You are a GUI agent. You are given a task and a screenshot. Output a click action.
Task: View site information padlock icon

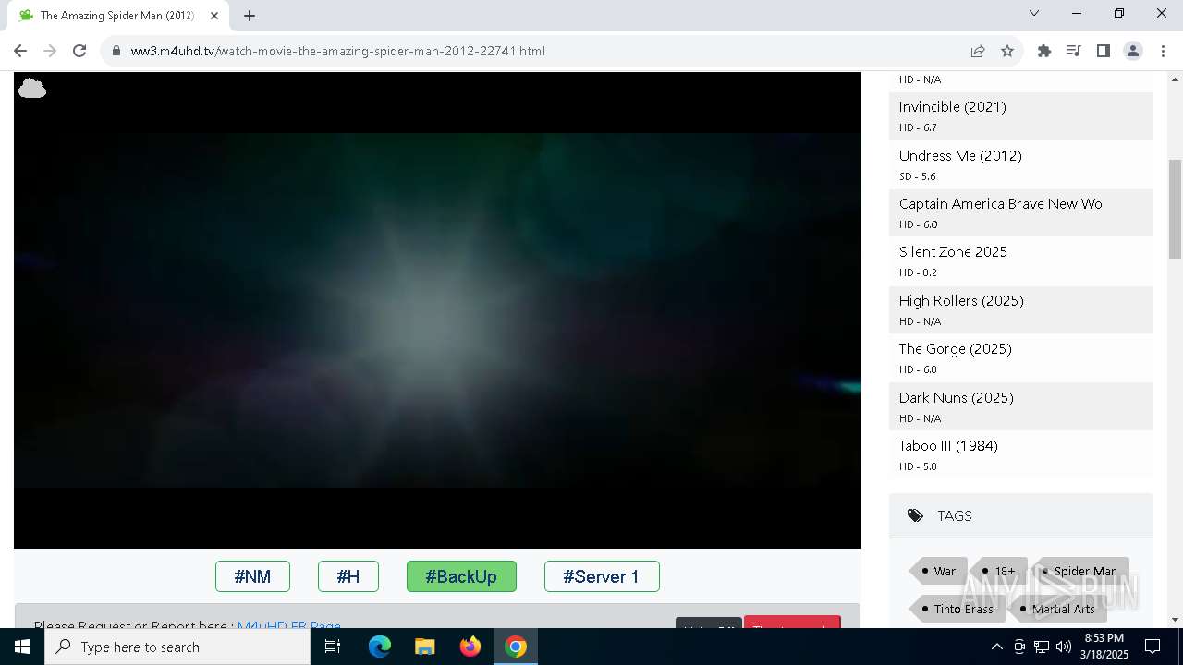[116, 51]
